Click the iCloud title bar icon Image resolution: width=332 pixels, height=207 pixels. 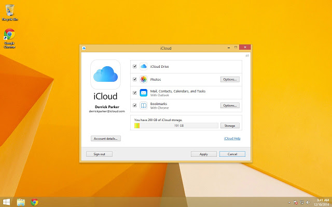point(84,48)
